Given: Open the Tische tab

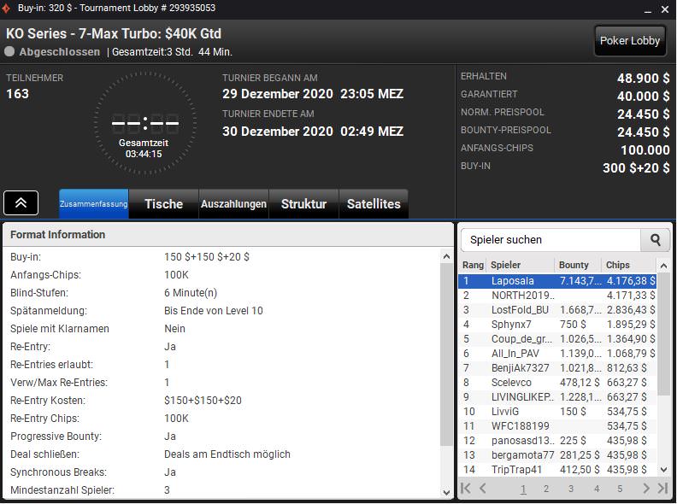Looking at the screenshot, I should (163, 204).
